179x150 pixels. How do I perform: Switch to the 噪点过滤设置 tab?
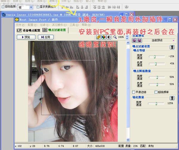point(54,30)
